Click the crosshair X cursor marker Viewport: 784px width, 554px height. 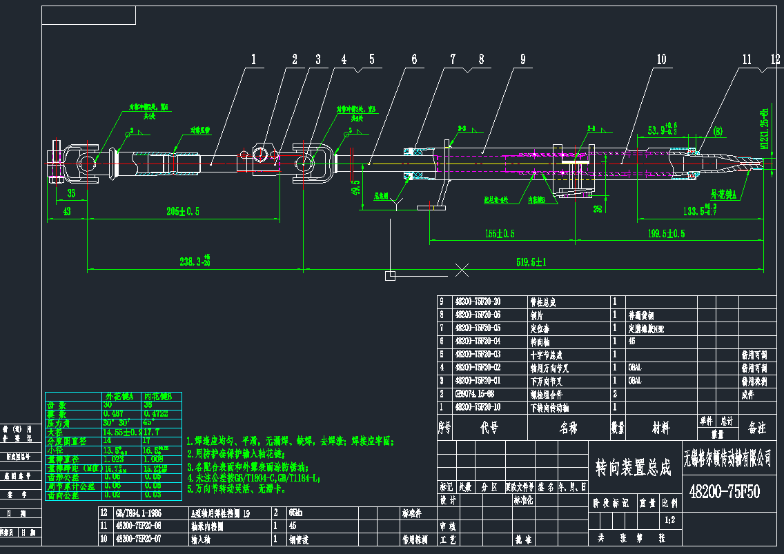point(462,268)
